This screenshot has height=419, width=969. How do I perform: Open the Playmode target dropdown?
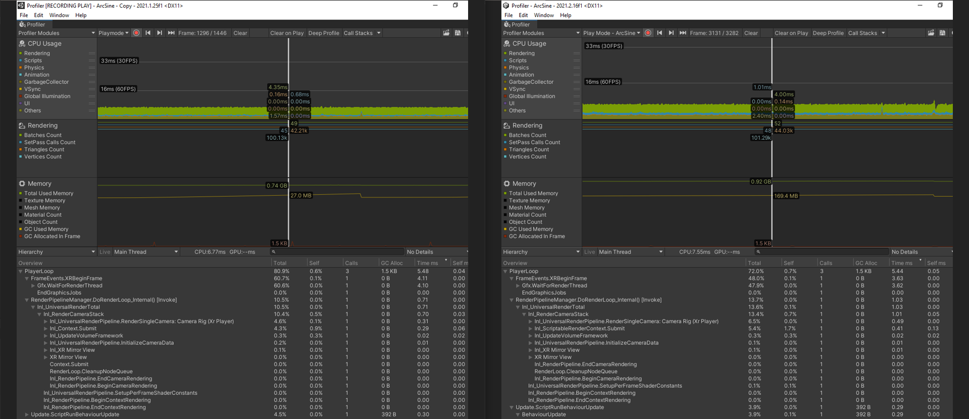pos(113,33)
